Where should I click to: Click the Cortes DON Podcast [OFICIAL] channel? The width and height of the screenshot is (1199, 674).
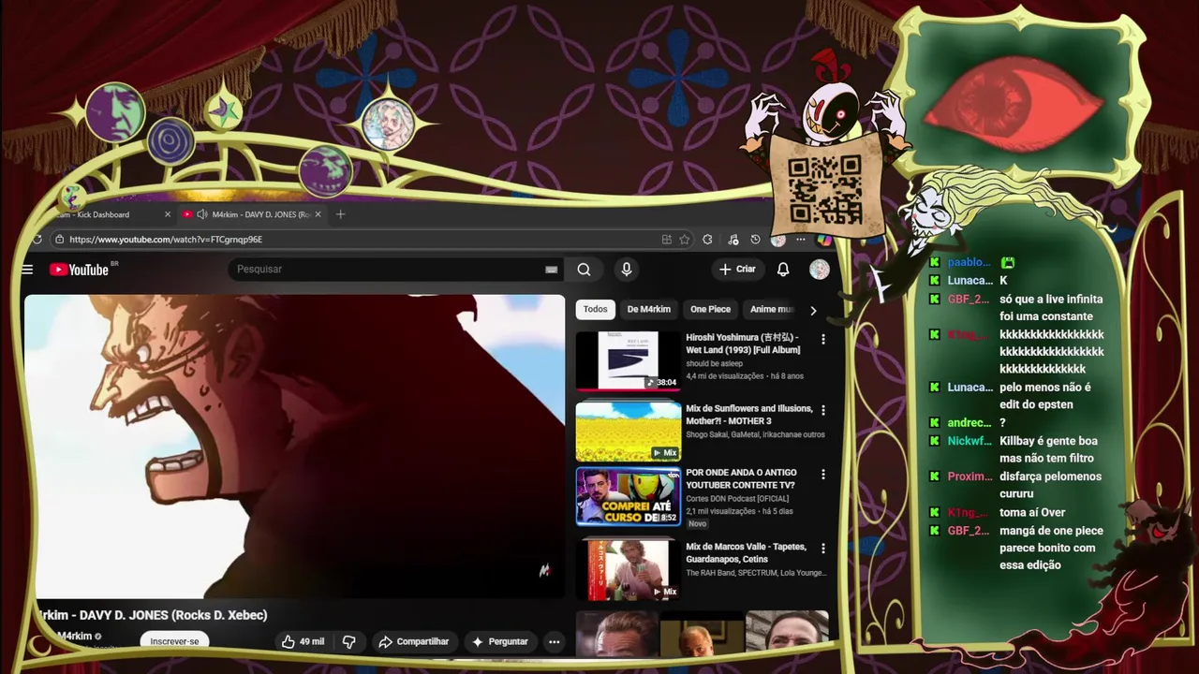click(737, 499)
